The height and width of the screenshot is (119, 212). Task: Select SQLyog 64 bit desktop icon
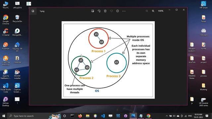[17, 47]
